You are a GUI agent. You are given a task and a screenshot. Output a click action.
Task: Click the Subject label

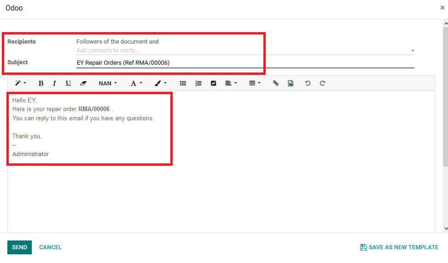coord(17,62)
